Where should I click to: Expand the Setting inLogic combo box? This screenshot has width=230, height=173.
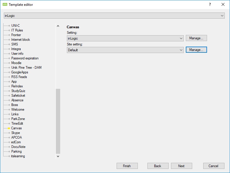click(x=181, y=38)
